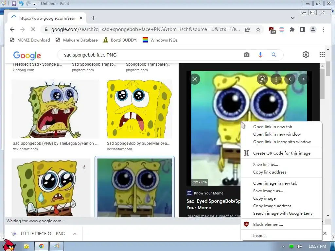Open Windows ISOs bookmark

pos(160,40)
